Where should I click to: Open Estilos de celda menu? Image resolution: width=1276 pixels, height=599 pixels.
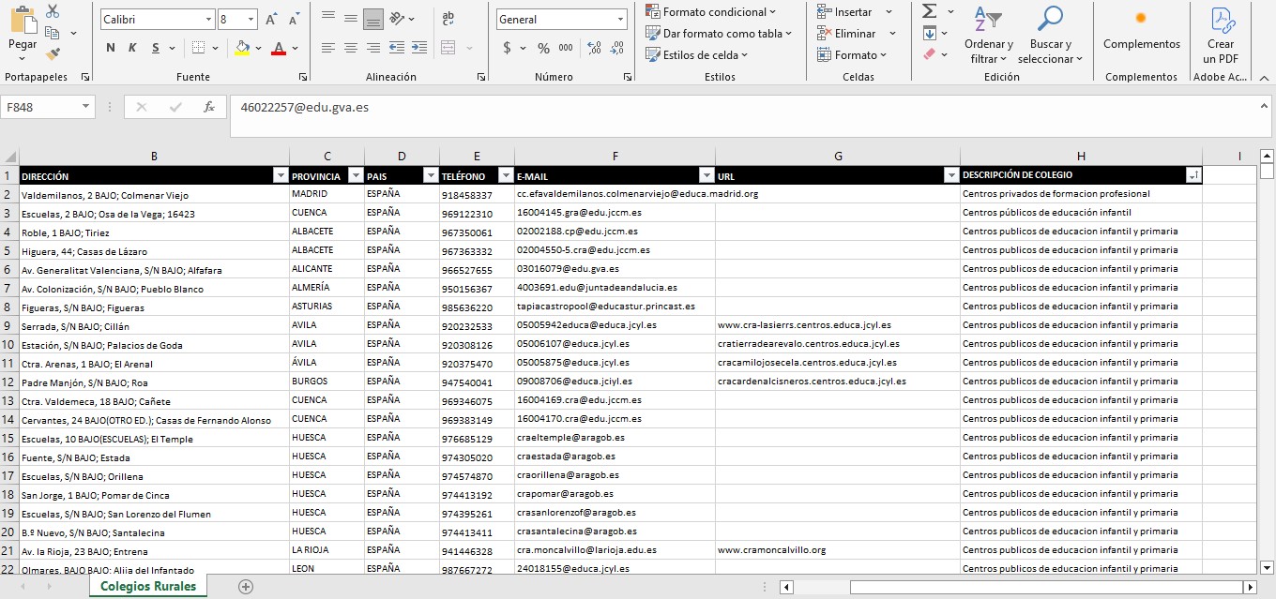[697, 54]
